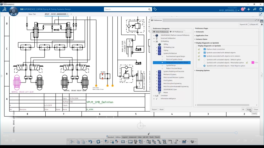Click the cube assembly icon at toolbar end

(x=192, y=142)
